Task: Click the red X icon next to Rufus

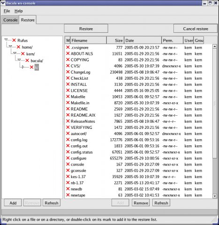Action: coord(14,40)
